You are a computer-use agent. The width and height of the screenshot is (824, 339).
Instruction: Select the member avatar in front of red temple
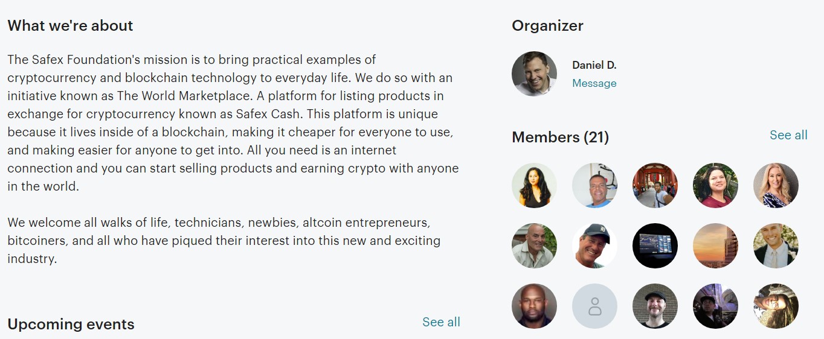tap(655, 186)
